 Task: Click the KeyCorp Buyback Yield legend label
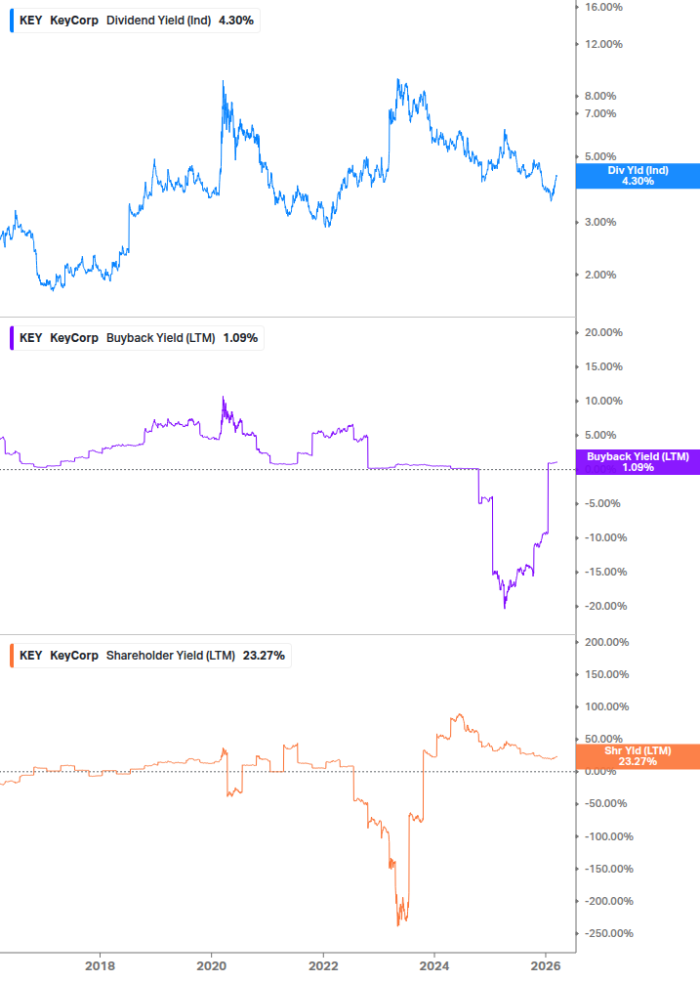[x=139, y=338]
